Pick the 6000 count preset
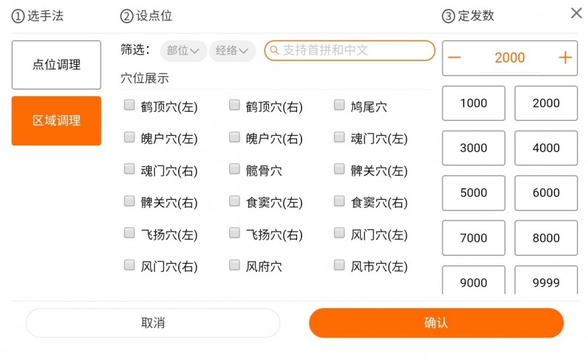Viewport: 588px width, 358px height. (546, 193)
